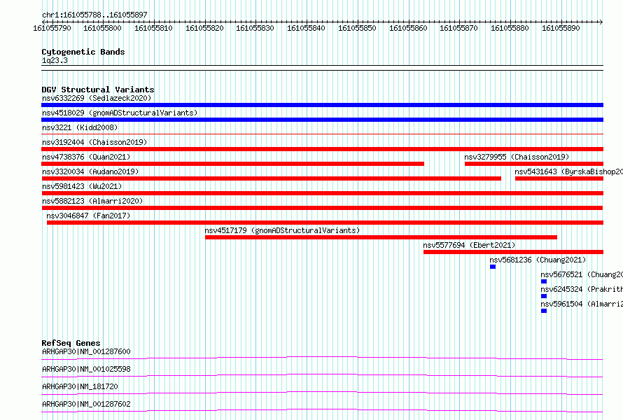Click the nsv5882123 (Almarri2020) label

pyautogui.click(x=92, y=201)
